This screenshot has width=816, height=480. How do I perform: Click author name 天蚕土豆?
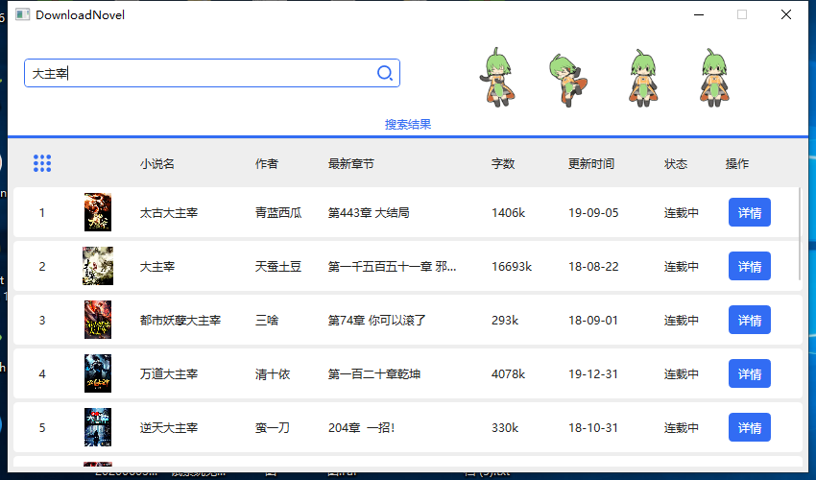click(278, 267)
